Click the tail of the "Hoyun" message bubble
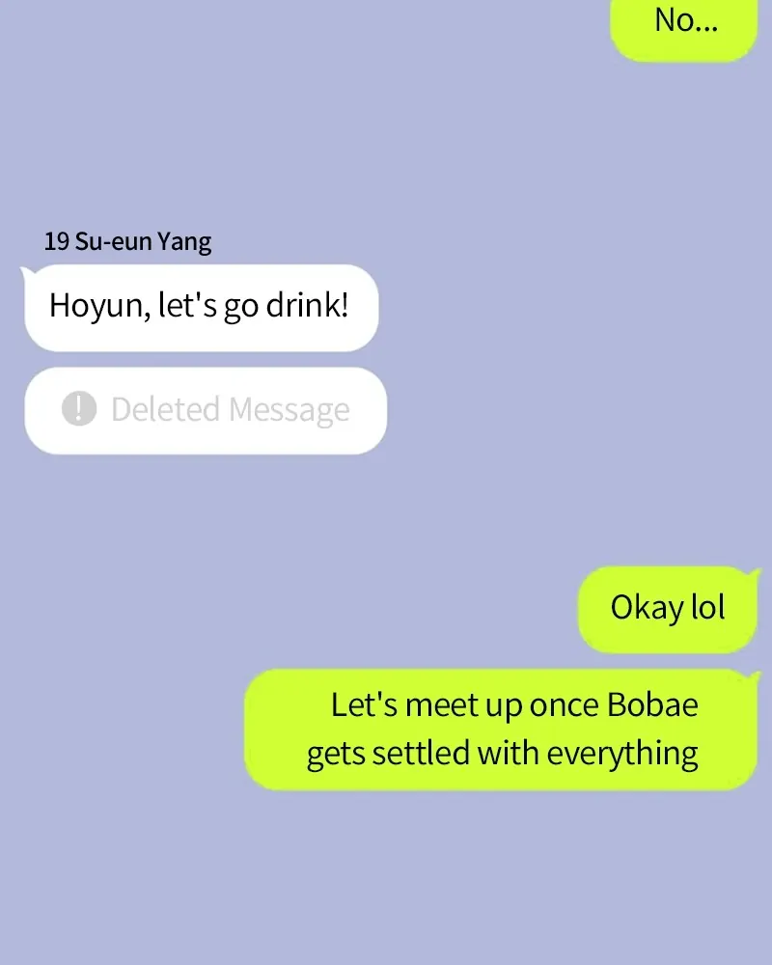Viewport: 772px width, 965px height. (x=28, y=273)
